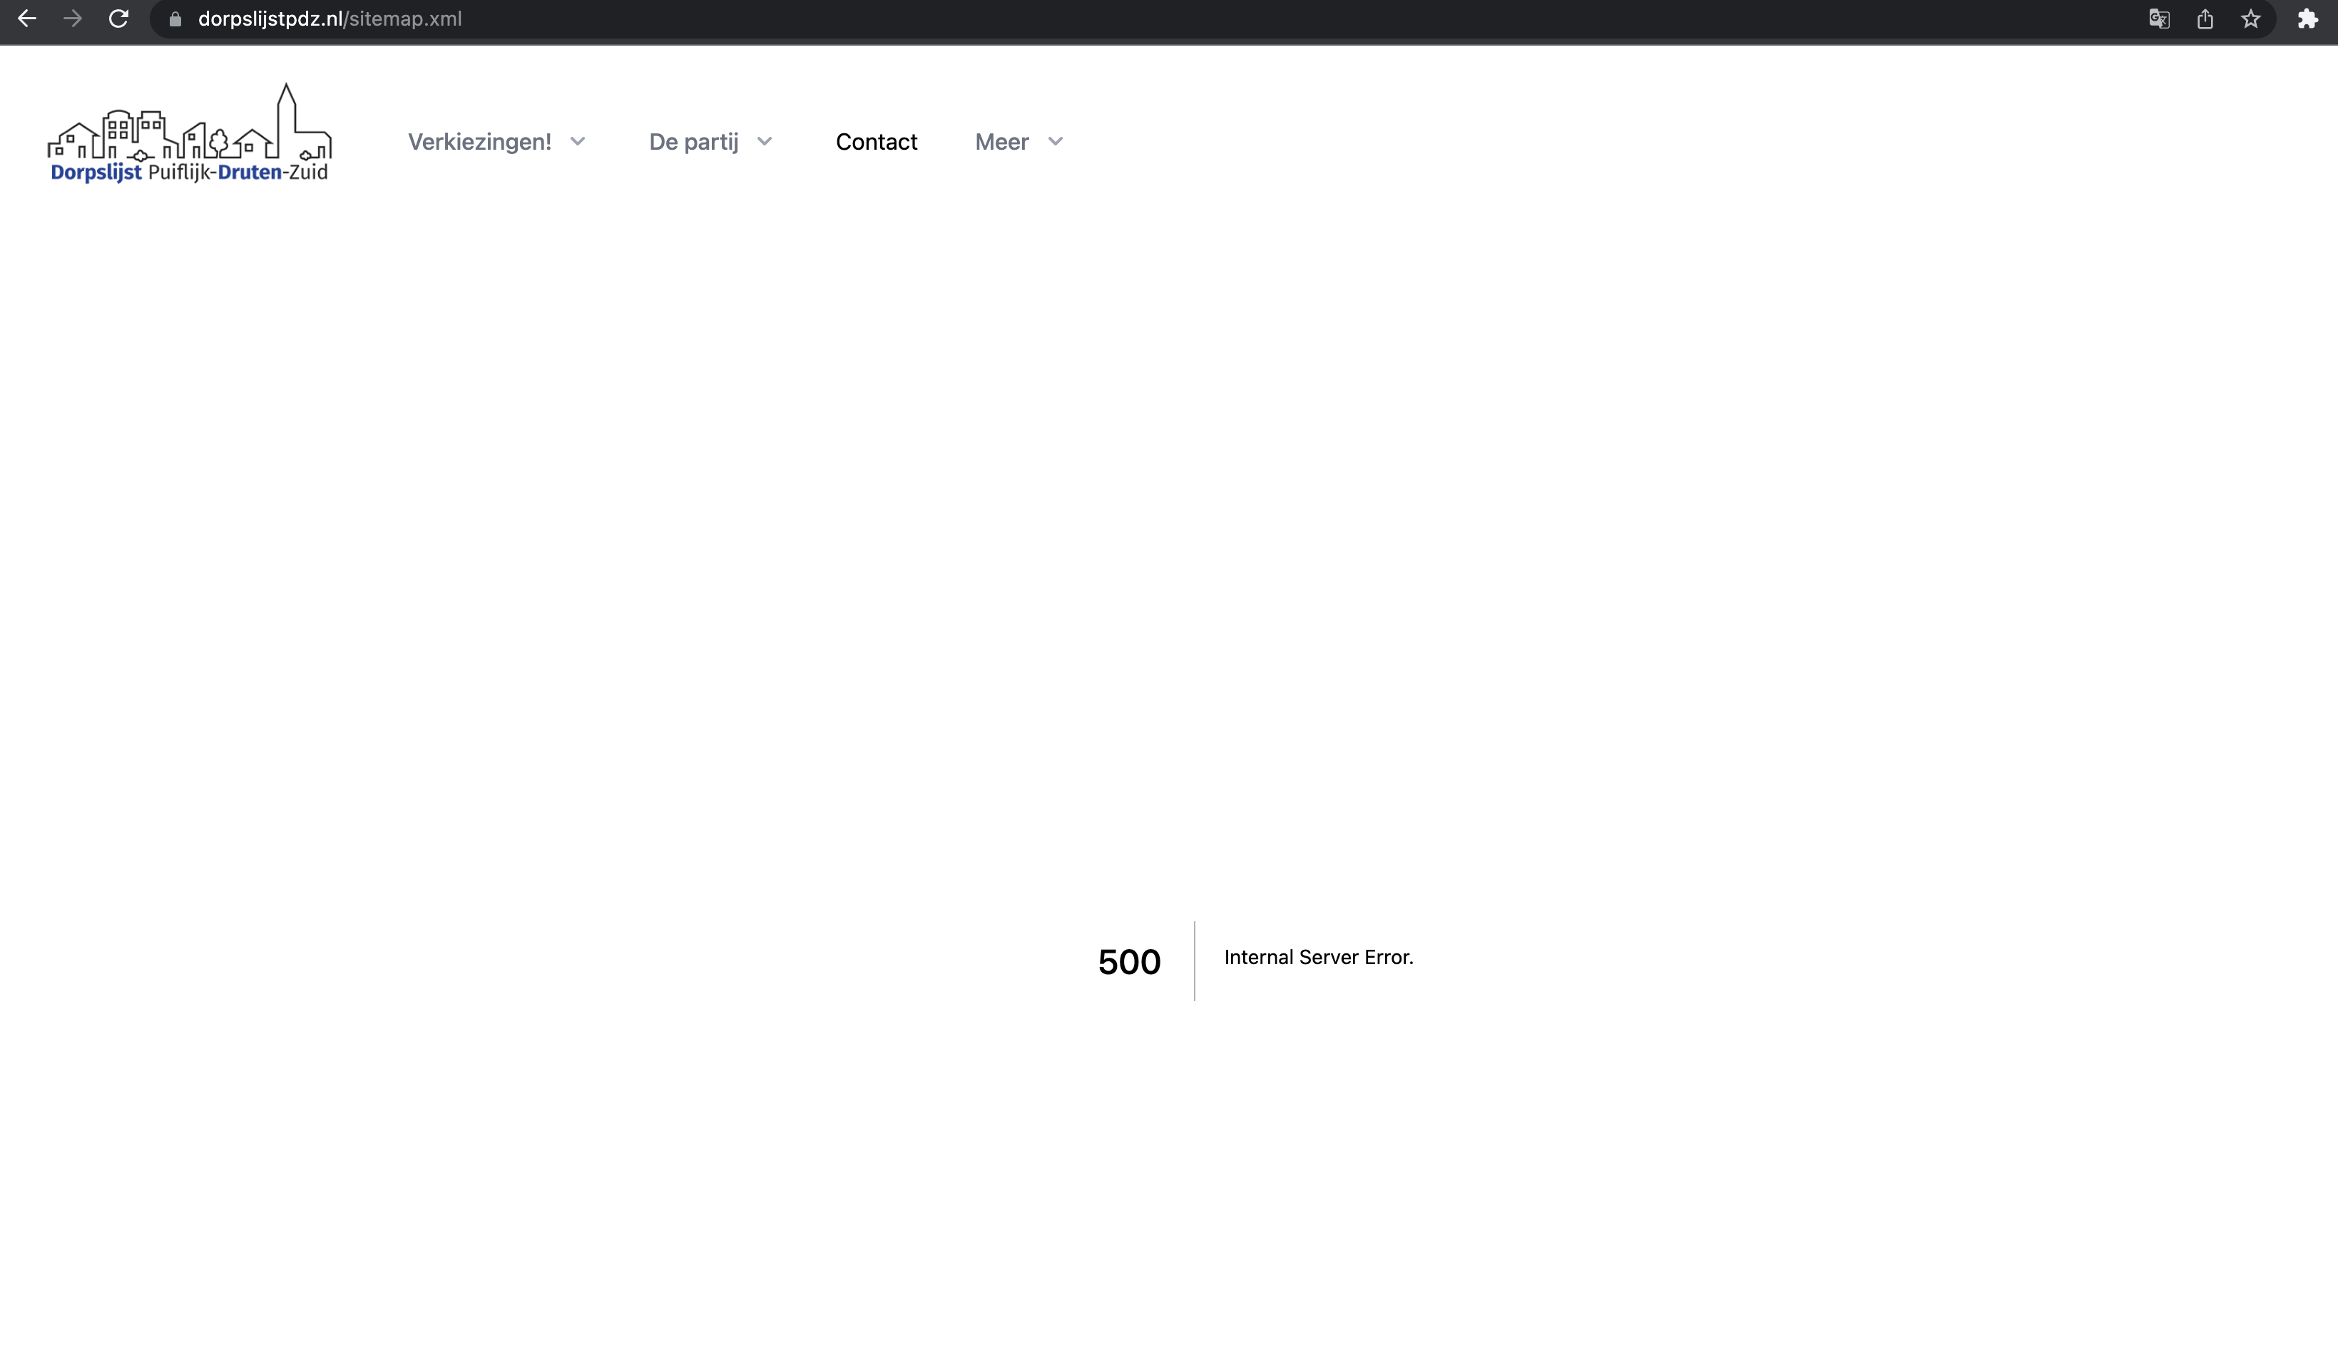This screenshot has width=2338, height=1362.
Task: Open Google Translate for this page
Action: coord(2160,18)
